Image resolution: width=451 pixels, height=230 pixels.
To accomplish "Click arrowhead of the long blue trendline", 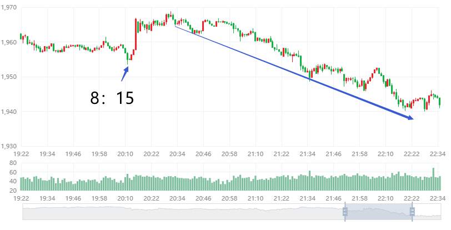I will pos(410,117).
